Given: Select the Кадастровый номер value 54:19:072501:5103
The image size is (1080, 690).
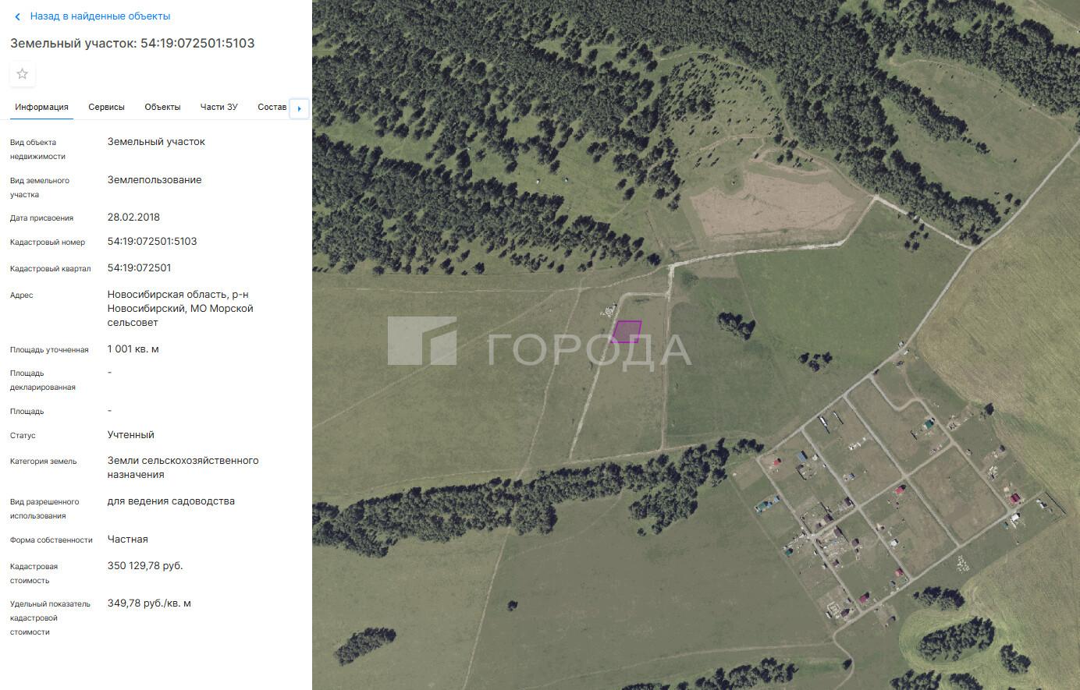Looking at the screenshot, I should pyautogui.click(x=152, y=242).
